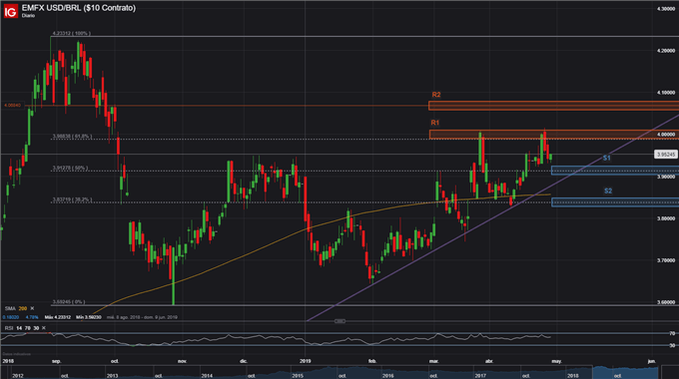Select Fibonacci label 3.83719 (38.2%)
Viewport: 679px width, 379px height.
click(x=72, y=199)
